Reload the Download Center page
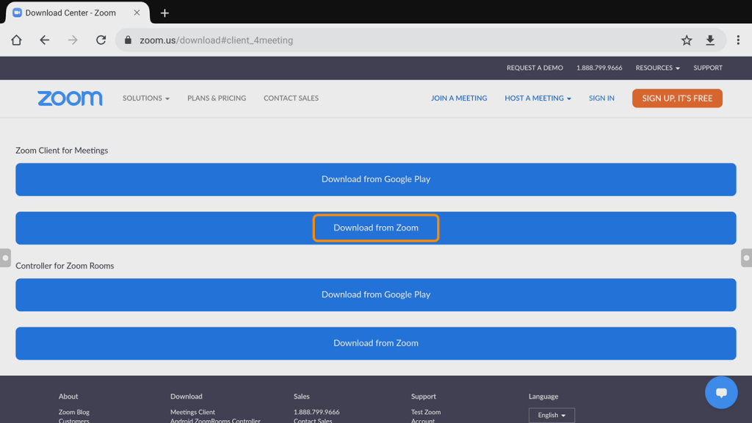Screen dimensions: 752x423 tap(101, 40)
